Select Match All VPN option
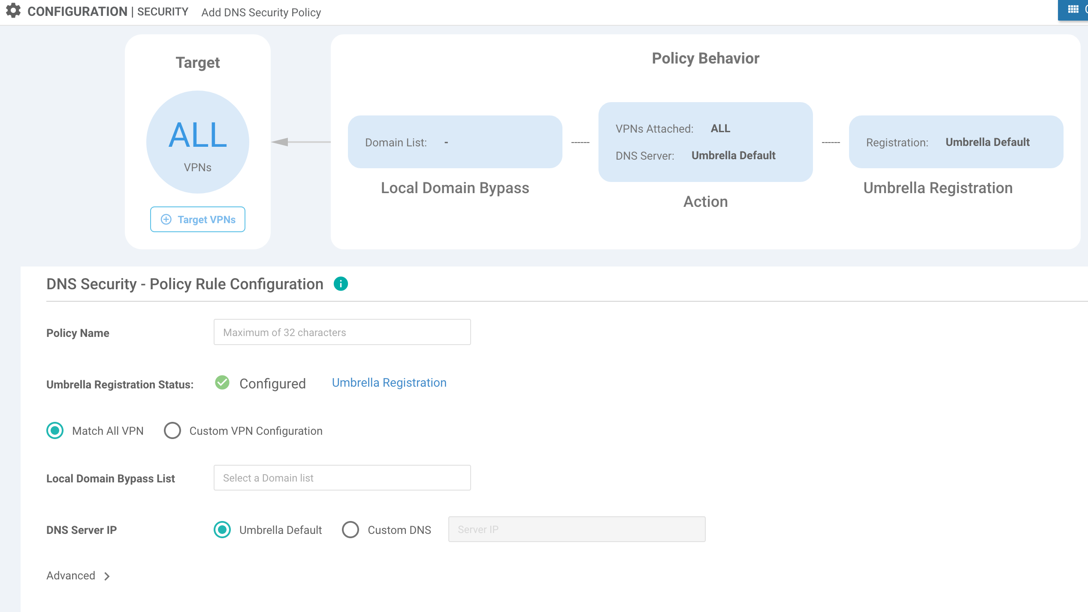The image size is (1088, 612). point(55,430)
